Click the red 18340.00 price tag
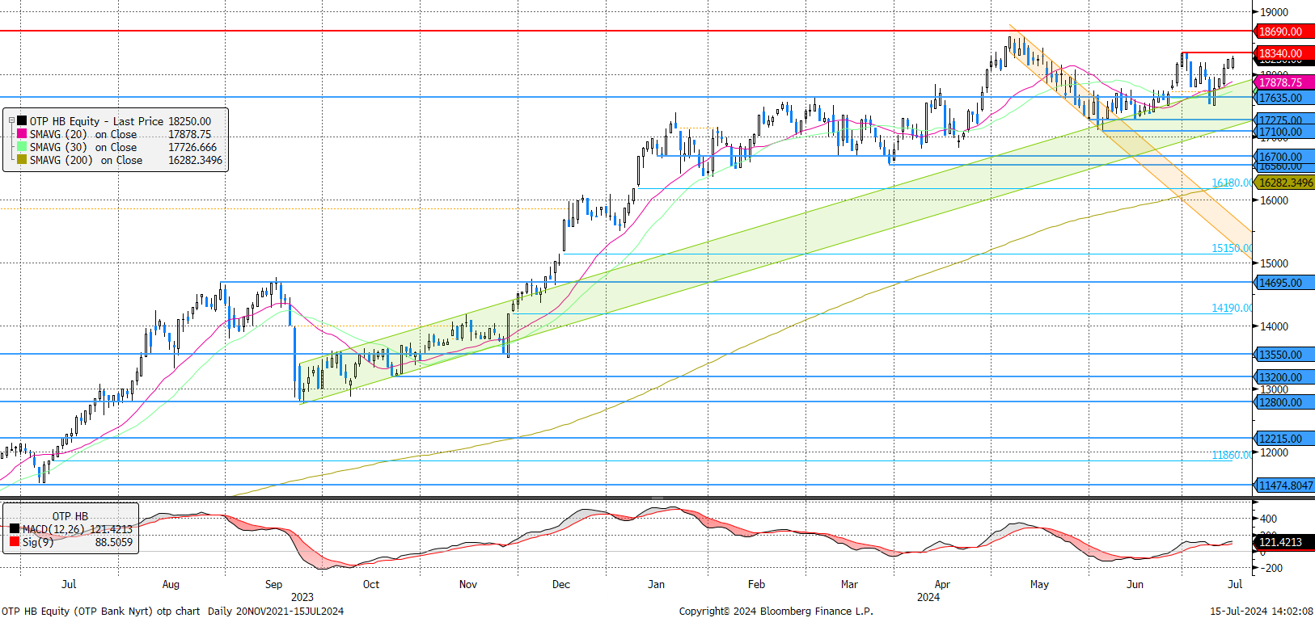 click(1283, 53)
